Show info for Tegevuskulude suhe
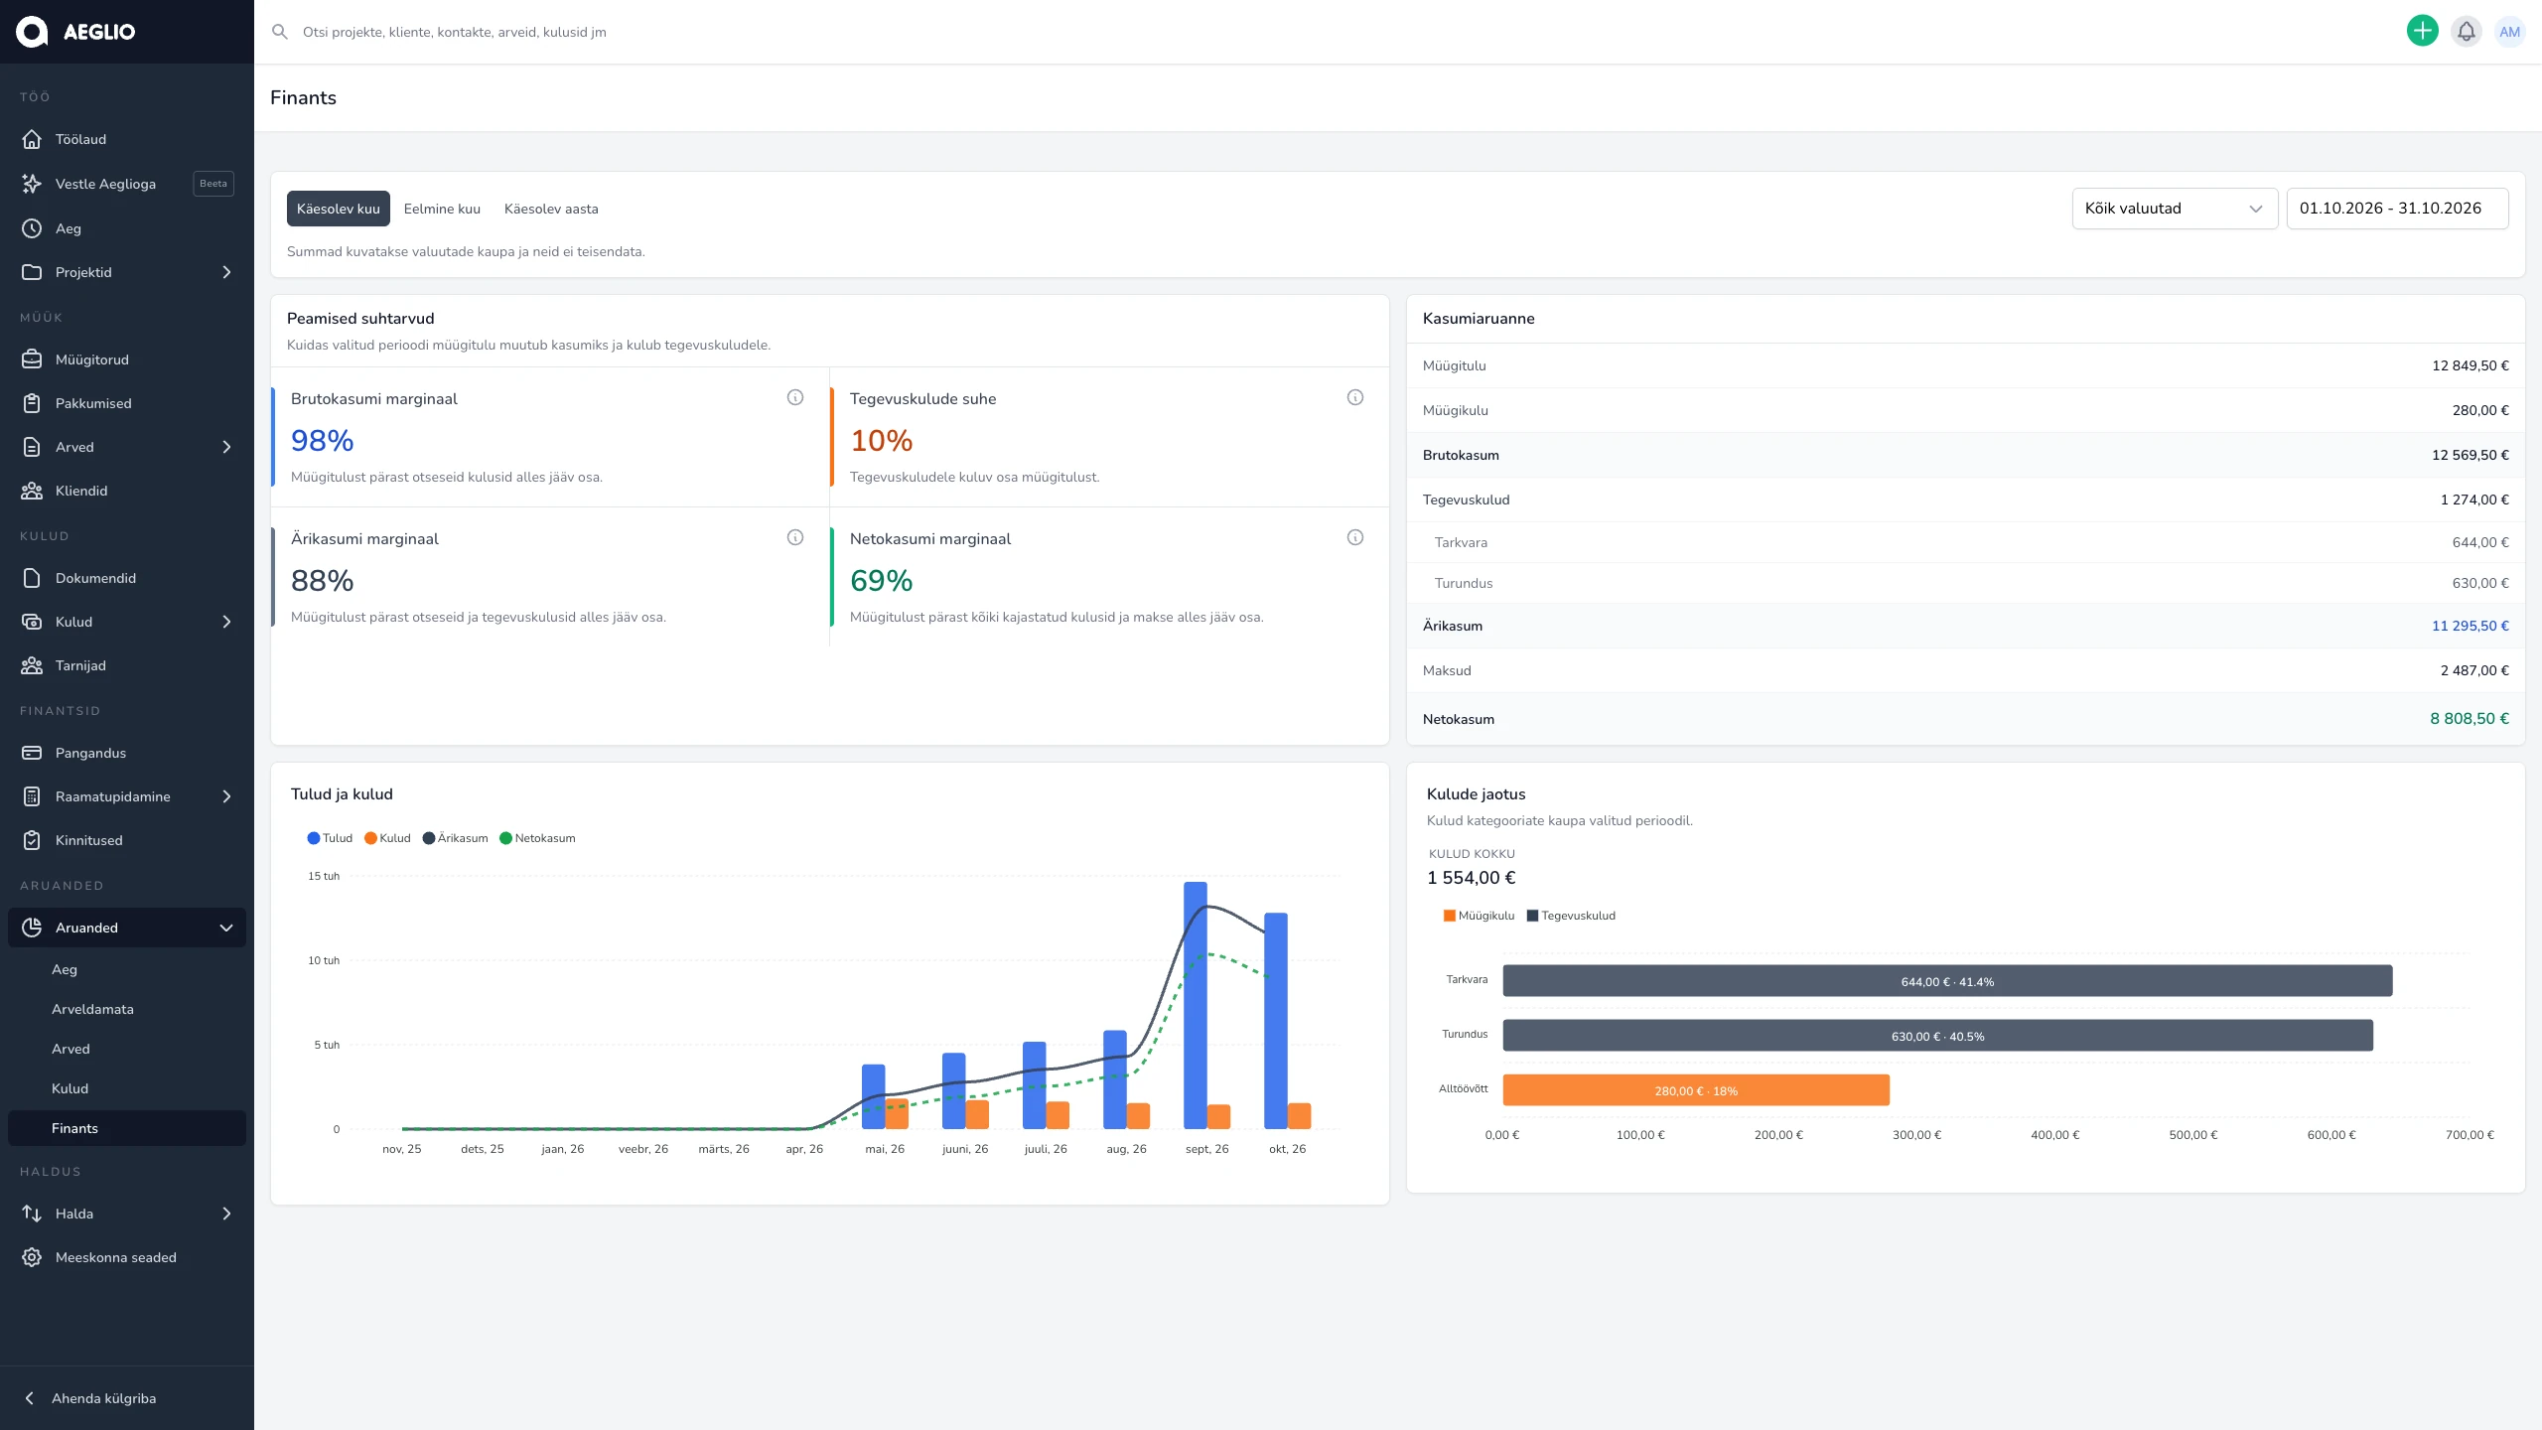Viewport: 2542px width, 1430px height. pyautogui.click(x=1355, y=397)
